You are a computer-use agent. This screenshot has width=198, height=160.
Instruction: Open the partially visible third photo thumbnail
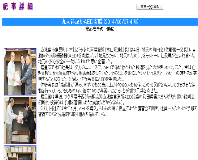[x=20, y=153]
